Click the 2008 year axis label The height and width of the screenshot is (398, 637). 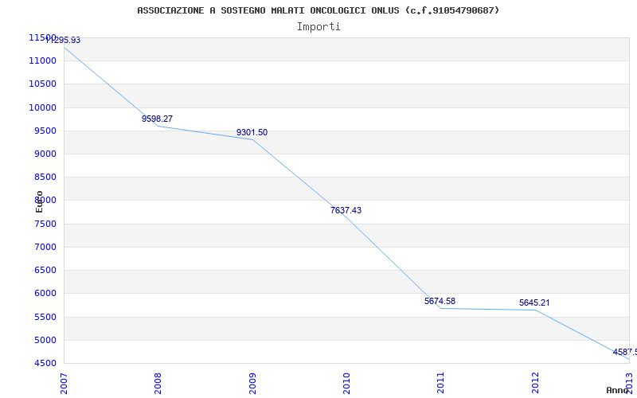158,383
